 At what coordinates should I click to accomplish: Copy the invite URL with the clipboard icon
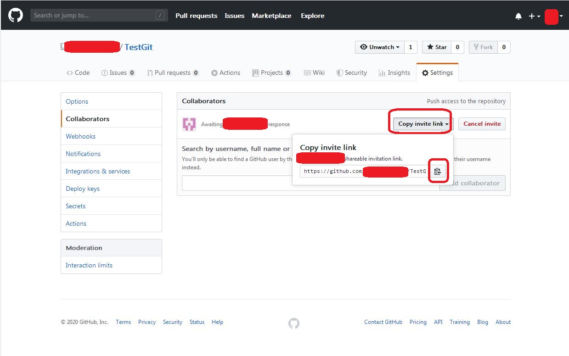(x=437, y=171)
